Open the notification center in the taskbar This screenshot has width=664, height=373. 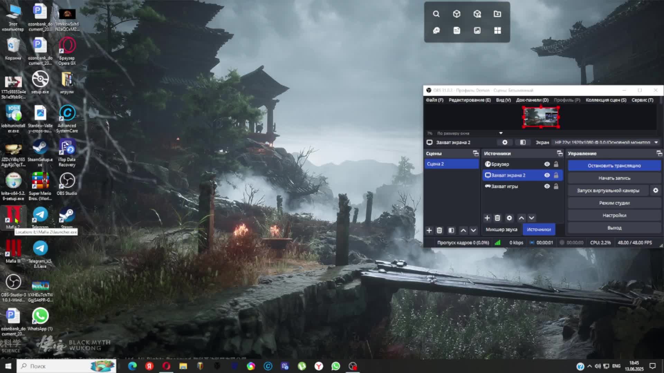653,366
